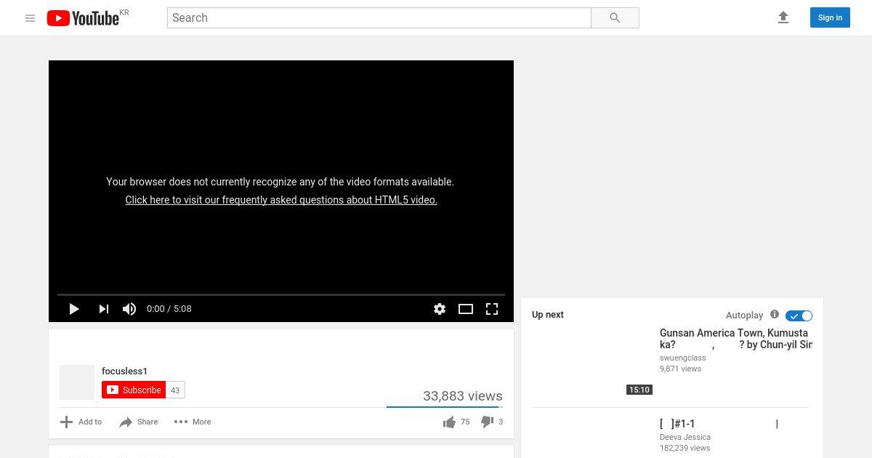Open Gunsan America Town video title

point(736,339)
